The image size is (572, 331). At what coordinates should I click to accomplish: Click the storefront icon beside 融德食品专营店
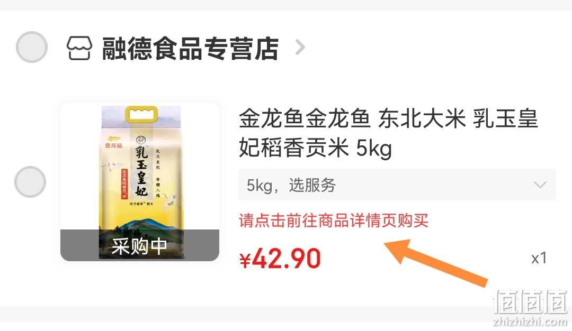coord(79,48)
